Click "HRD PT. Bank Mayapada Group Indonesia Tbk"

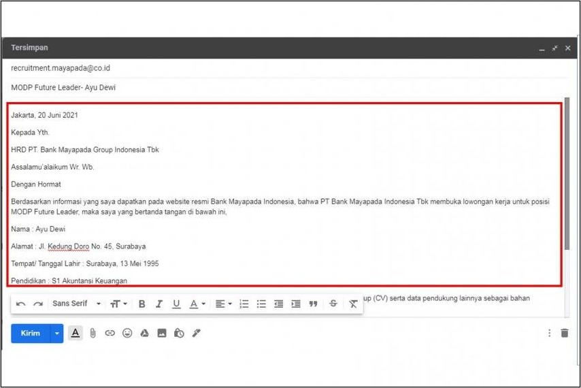tap(85, 150)
